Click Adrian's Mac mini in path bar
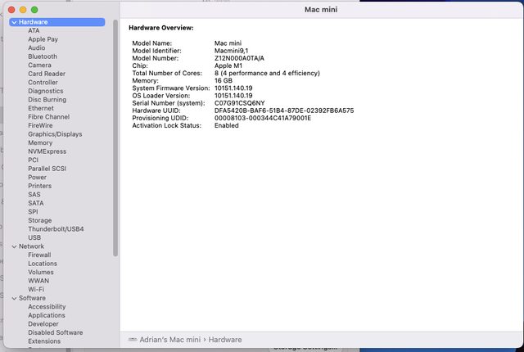 pyautogui.click(x=174, y=339)
